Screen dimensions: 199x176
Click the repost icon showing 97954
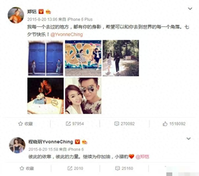[x=68, y=123]
